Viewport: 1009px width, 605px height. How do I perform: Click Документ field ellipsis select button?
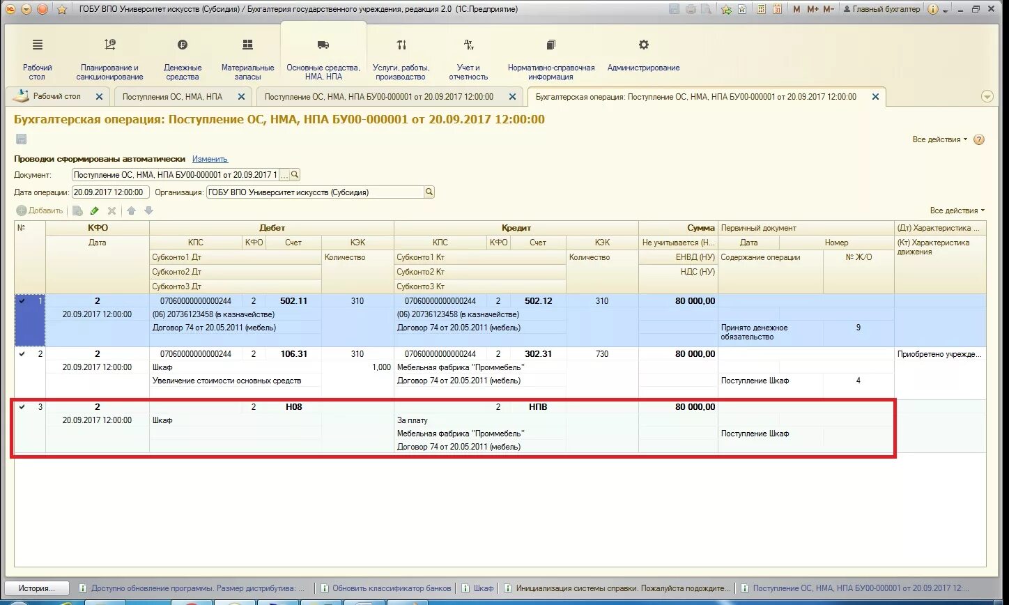pyautogui.click(x=284, y=175)
